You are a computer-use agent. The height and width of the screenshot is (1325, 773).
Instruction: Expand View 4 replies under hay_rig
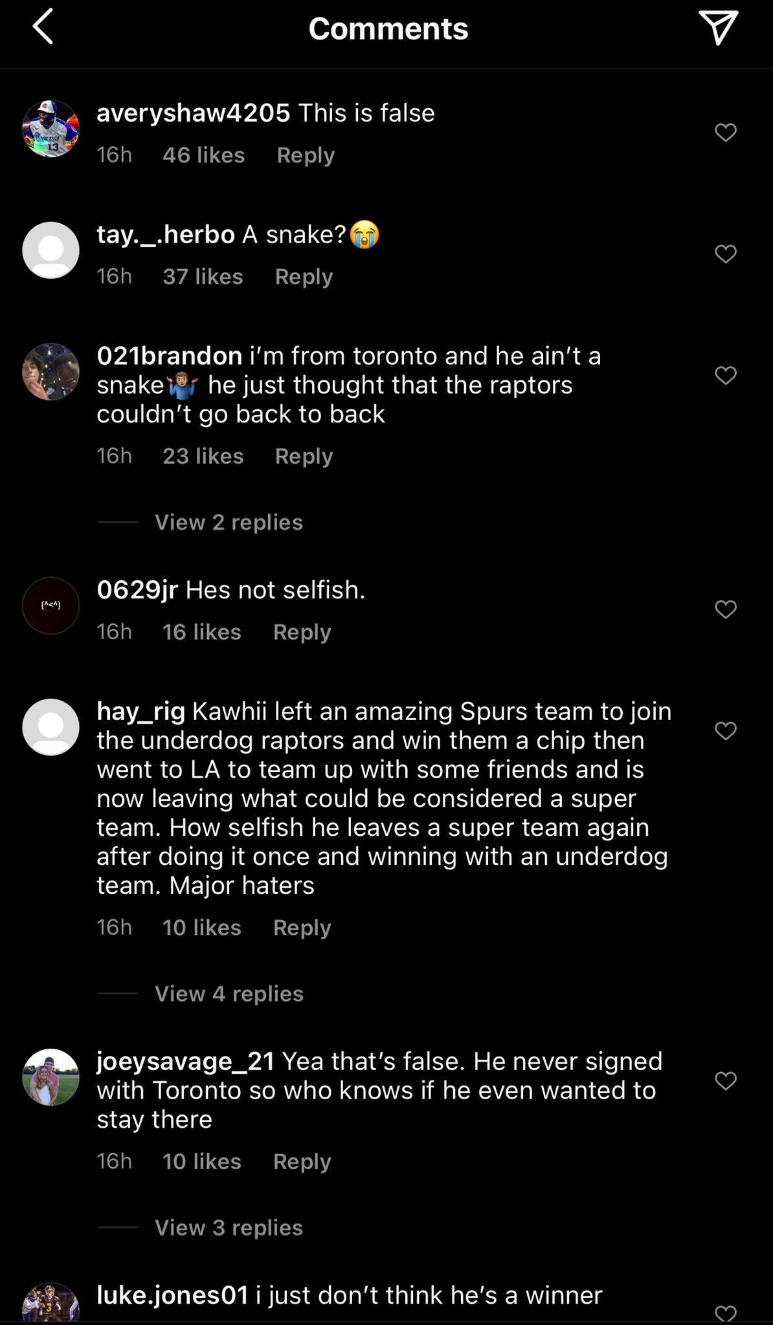pyautogui.click(x=229, y=993)
